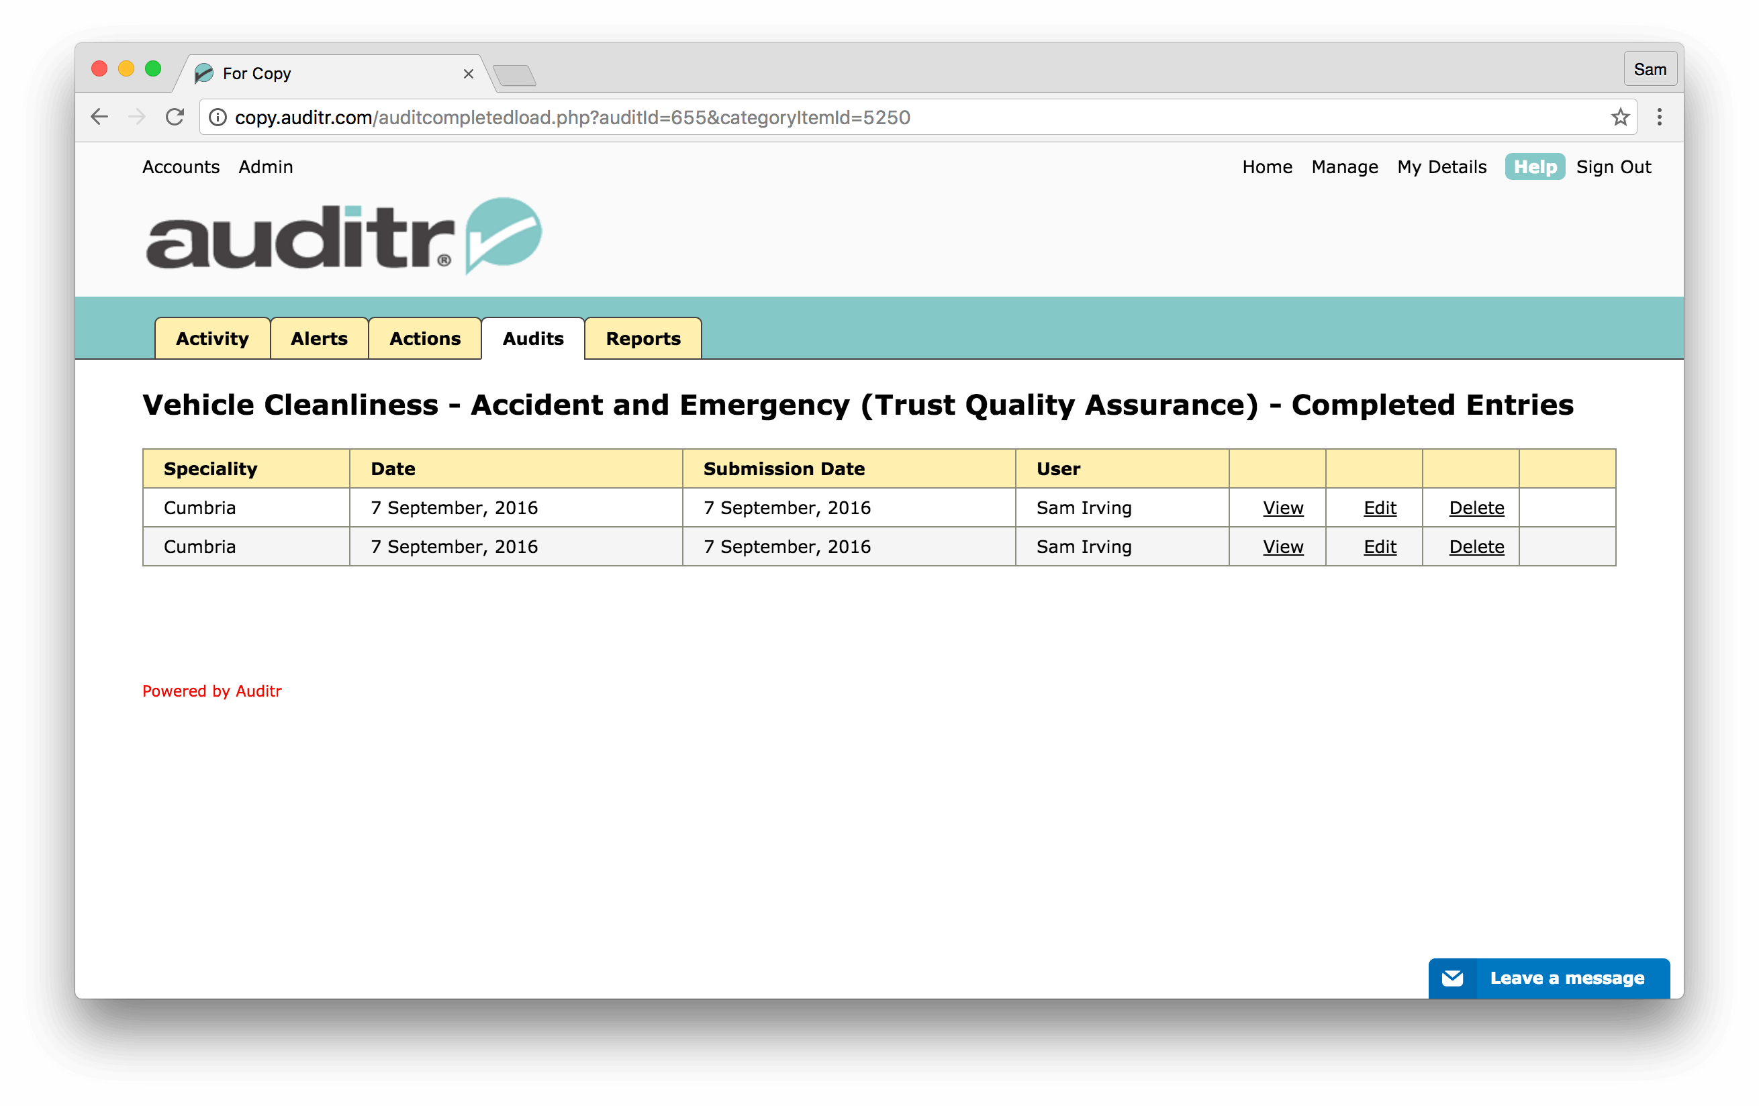Viewport: 1759px width, 1106px height.
Task: Switch to the Activity tab
Action: click(213, 339)
